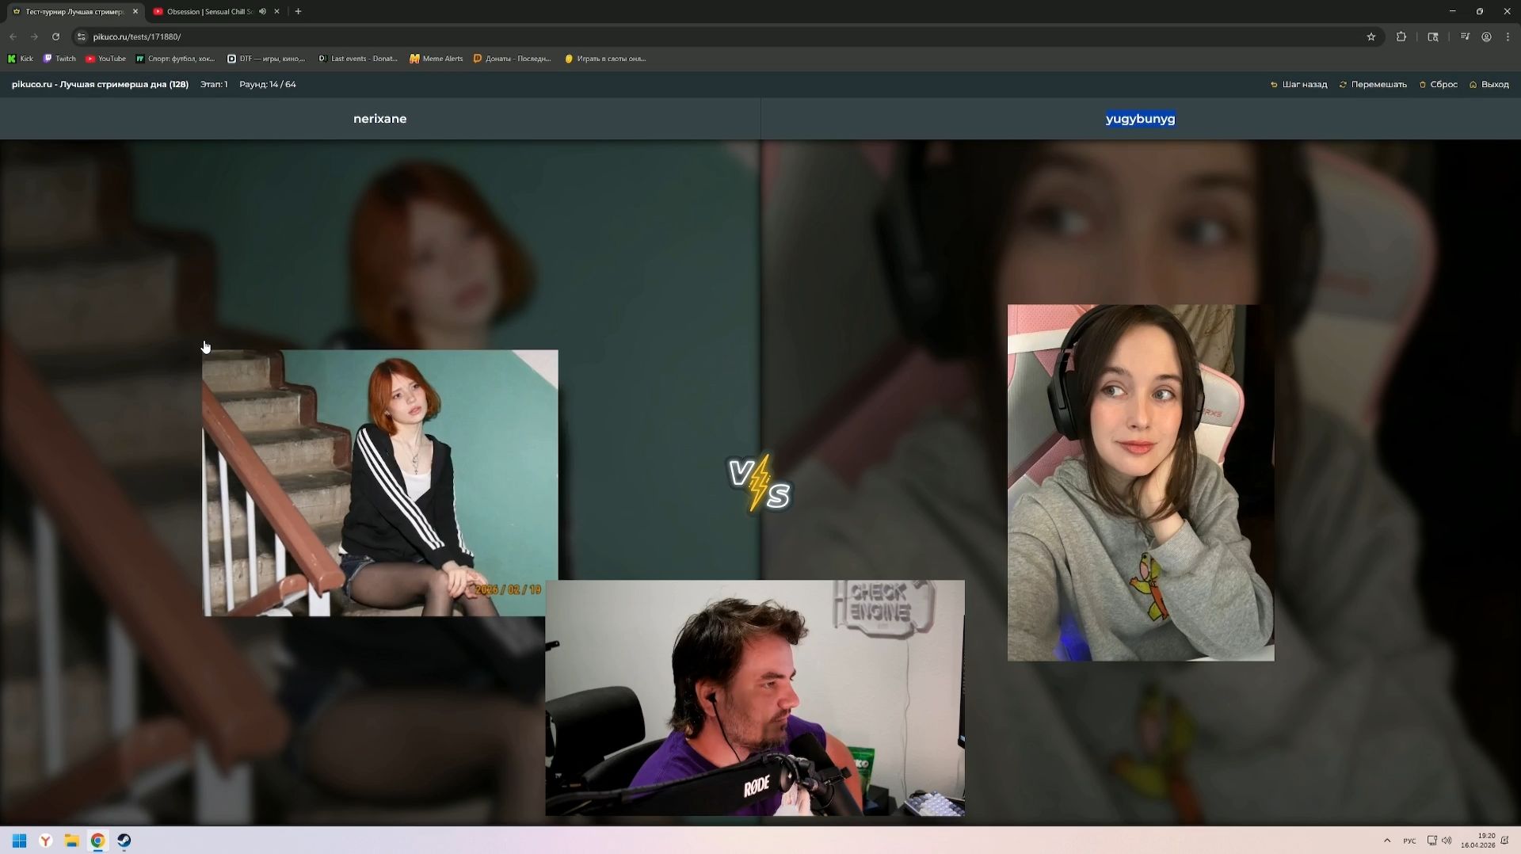The width and height of the screenshot is (1521, 854).
Task: Reload the pikuco.ru page
Action: [55, 36]
